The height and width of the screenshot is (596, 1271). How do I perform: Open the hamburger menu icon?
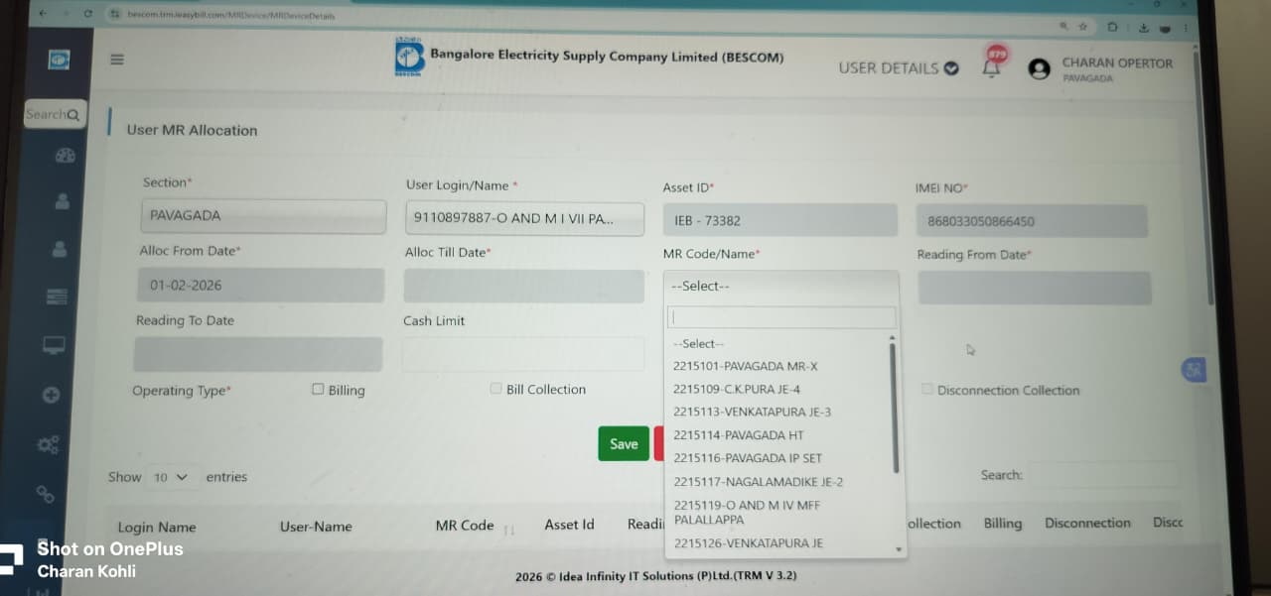117,60
